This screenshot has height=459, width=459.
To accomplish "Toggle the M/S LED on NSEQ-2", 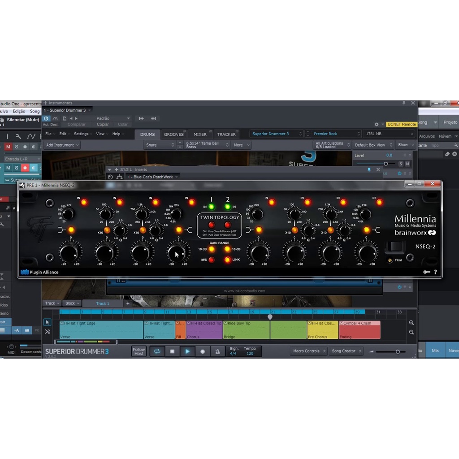I will click(x=212, y=260).
